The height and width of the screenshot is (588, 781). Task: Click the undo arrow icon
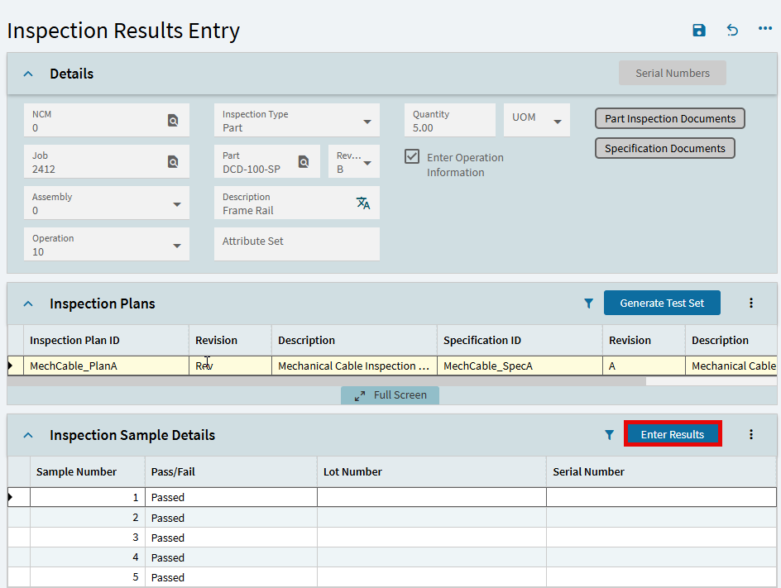732,31
